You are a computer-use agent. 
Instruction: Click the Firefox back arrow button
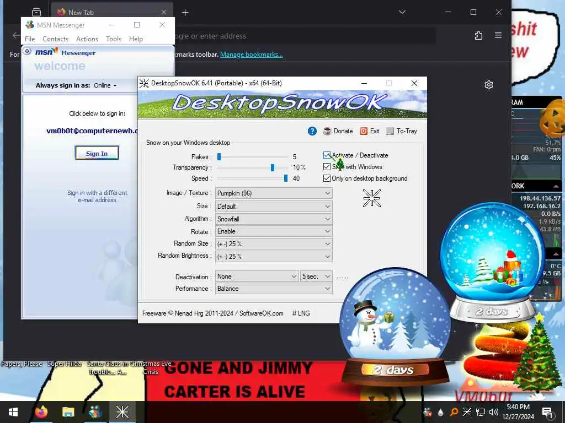16,35
